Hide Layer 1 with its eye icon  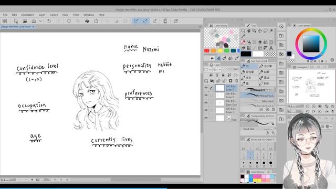point(206,110)
